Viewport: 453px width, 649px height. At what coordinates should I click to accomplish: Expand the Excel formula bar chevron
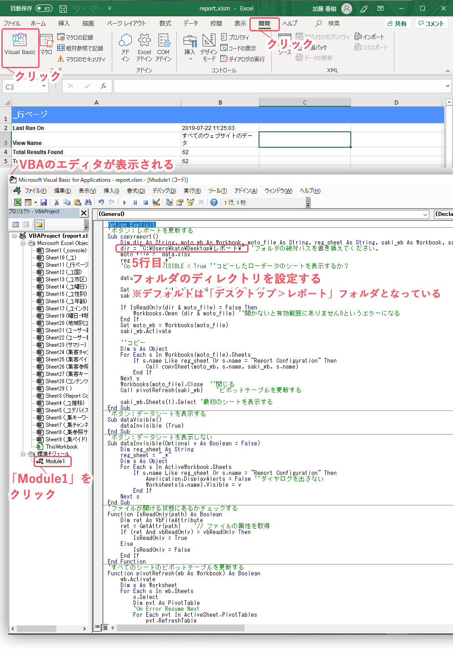click(x=448, y=86)
